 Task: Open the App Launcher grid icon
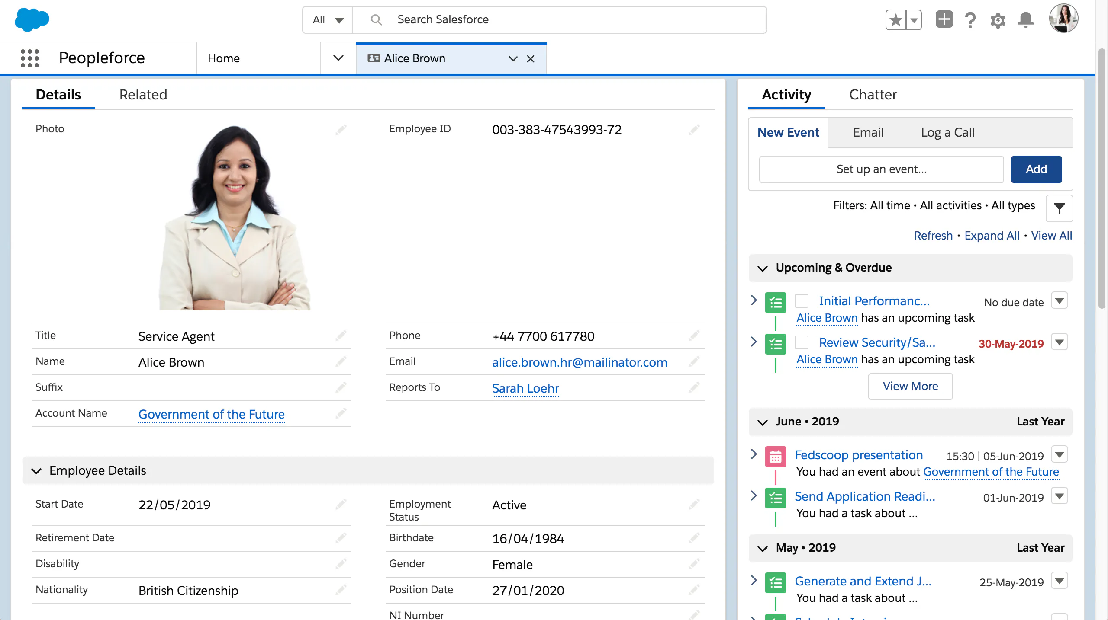pos(29,58)
